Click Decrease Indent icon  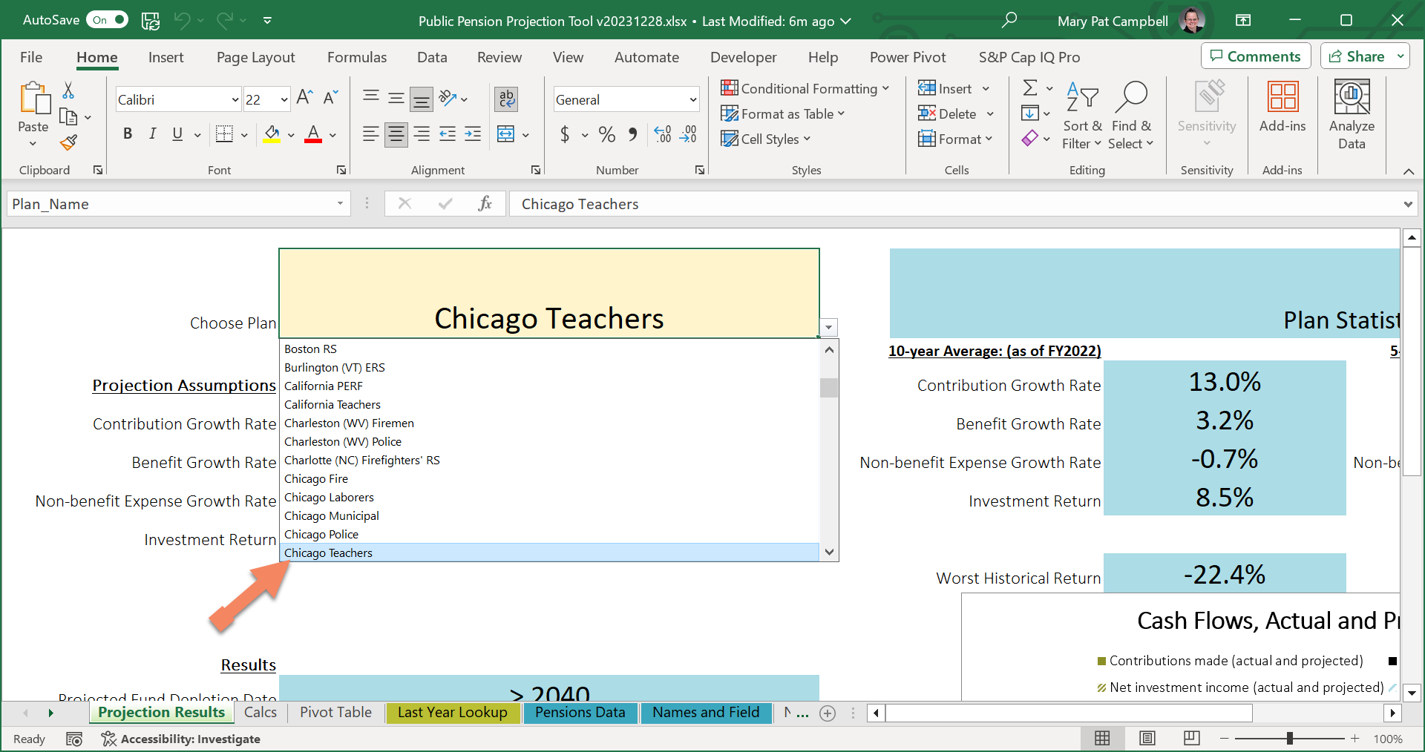click(448, 134)
